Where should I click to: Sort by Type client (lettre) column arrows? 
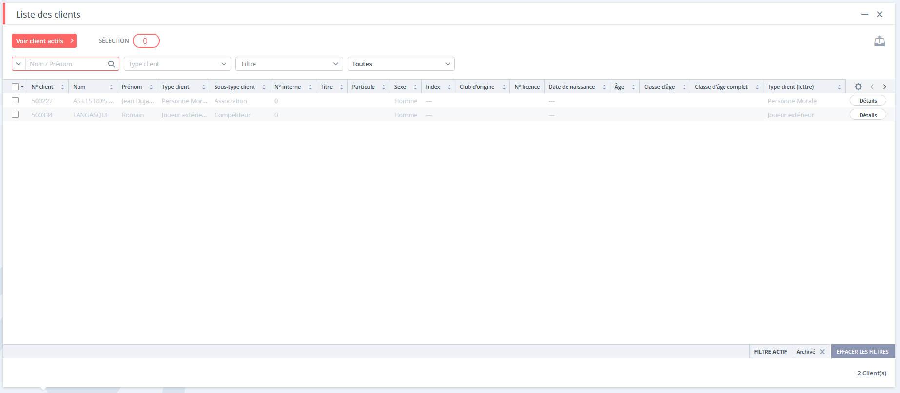point(839,87)
